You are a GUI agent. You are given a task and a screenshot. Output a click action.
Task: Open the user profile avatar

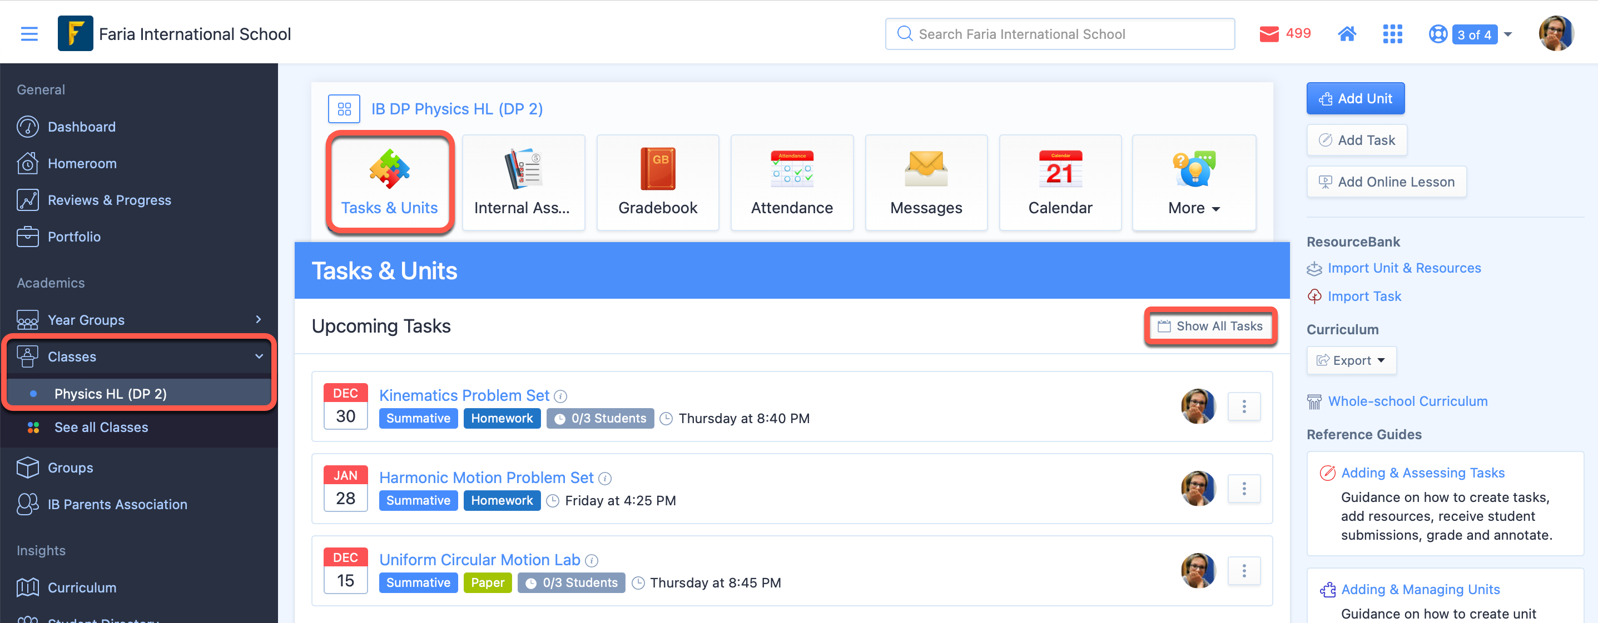click(x=1556, y=33)
